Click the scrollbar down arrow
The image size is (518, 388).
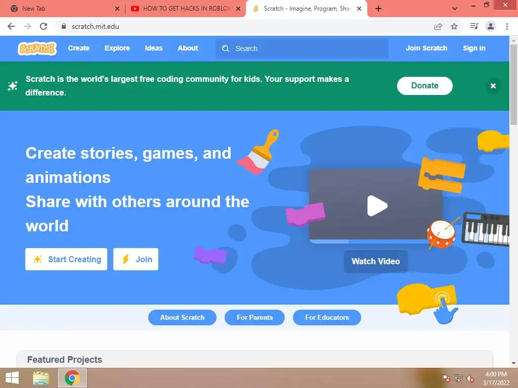click(x=513, y=363)
